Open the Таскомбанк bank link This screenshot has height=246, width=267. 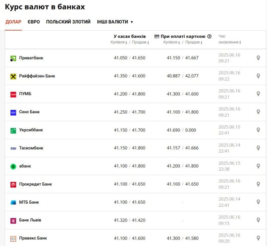click(31, 148)
